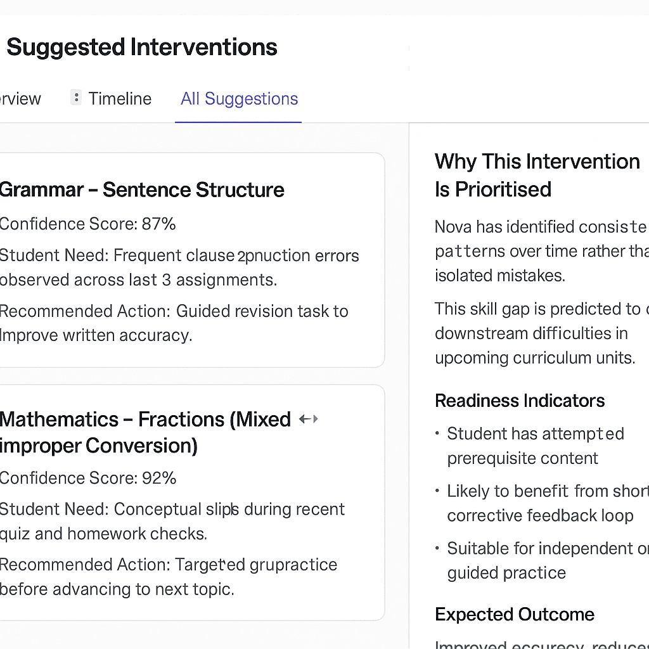Click the Suggested Interventions page heading
The image size is (649, 649).
[141, 48]
